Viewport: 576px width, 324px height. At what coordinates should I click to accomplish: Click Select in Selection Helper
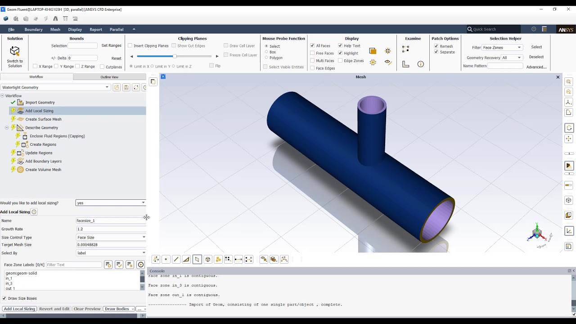[x=536, y=47]
